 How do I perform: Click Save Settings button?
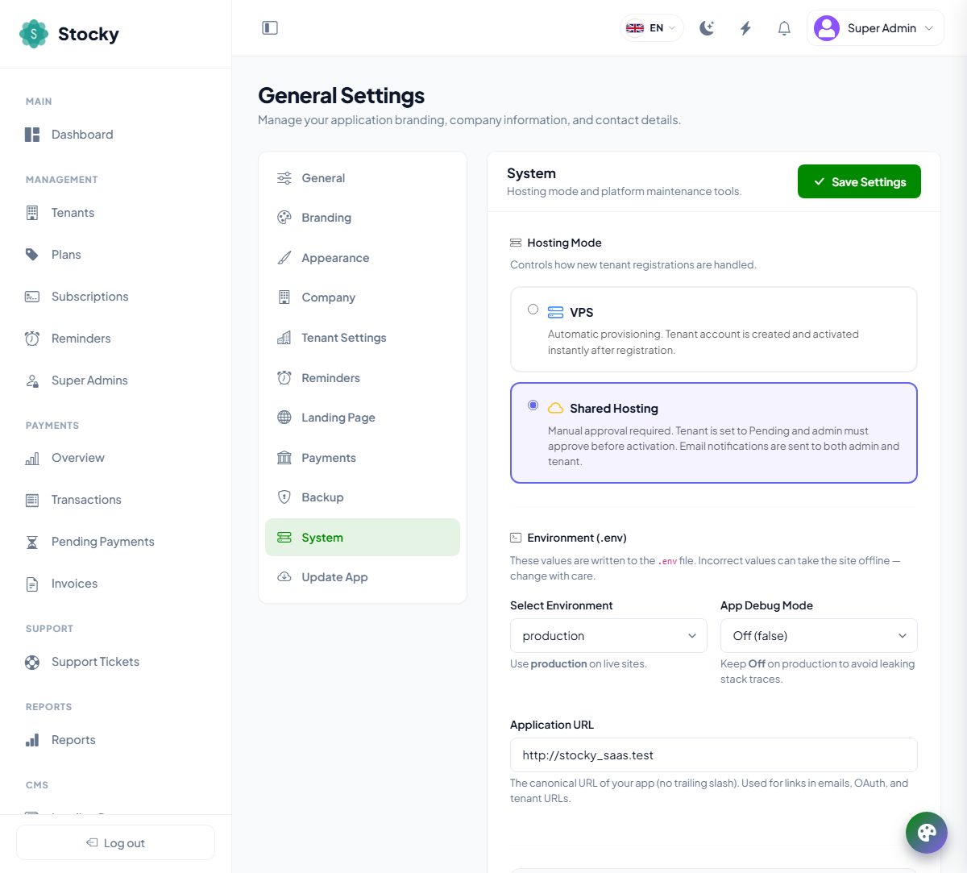(x=859, y=182)
